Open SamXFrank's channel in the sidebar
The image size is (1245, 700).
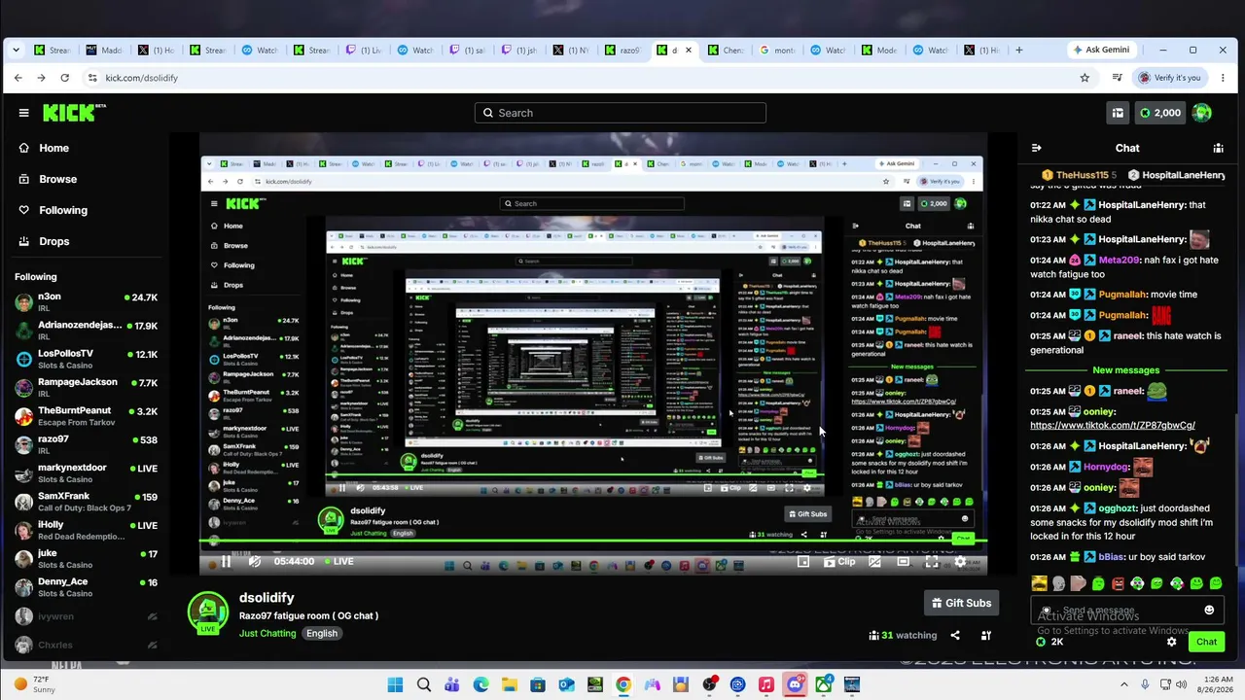pos(86,502)
